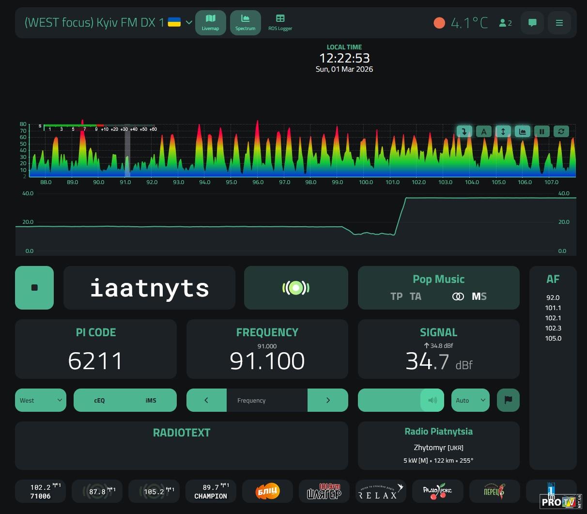Click the bent down-arrow spectrum icon
Image resolution: width=587 pixels, height=514 pixels.
[x=464, y=131]
